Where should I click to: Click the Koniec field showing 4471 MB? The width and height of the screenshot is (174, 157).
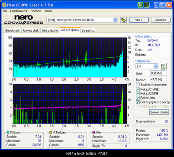coord(158,79)
